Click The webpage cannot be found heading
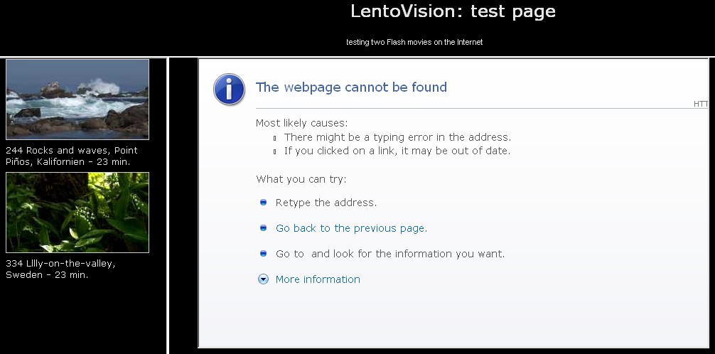 [351, 87]
